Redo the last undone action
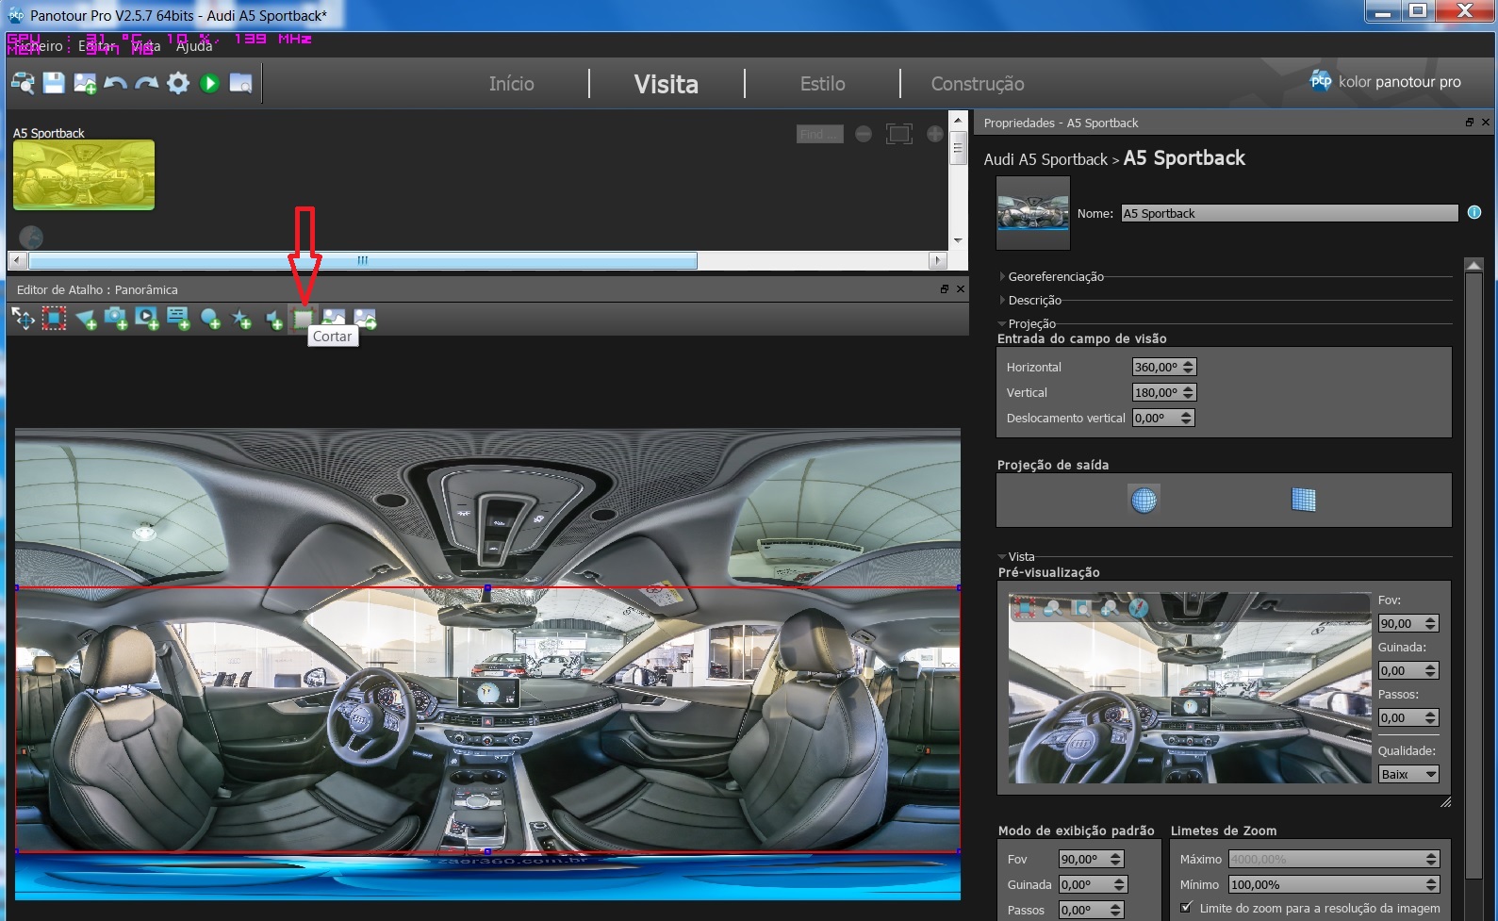 tap(146, 83)
